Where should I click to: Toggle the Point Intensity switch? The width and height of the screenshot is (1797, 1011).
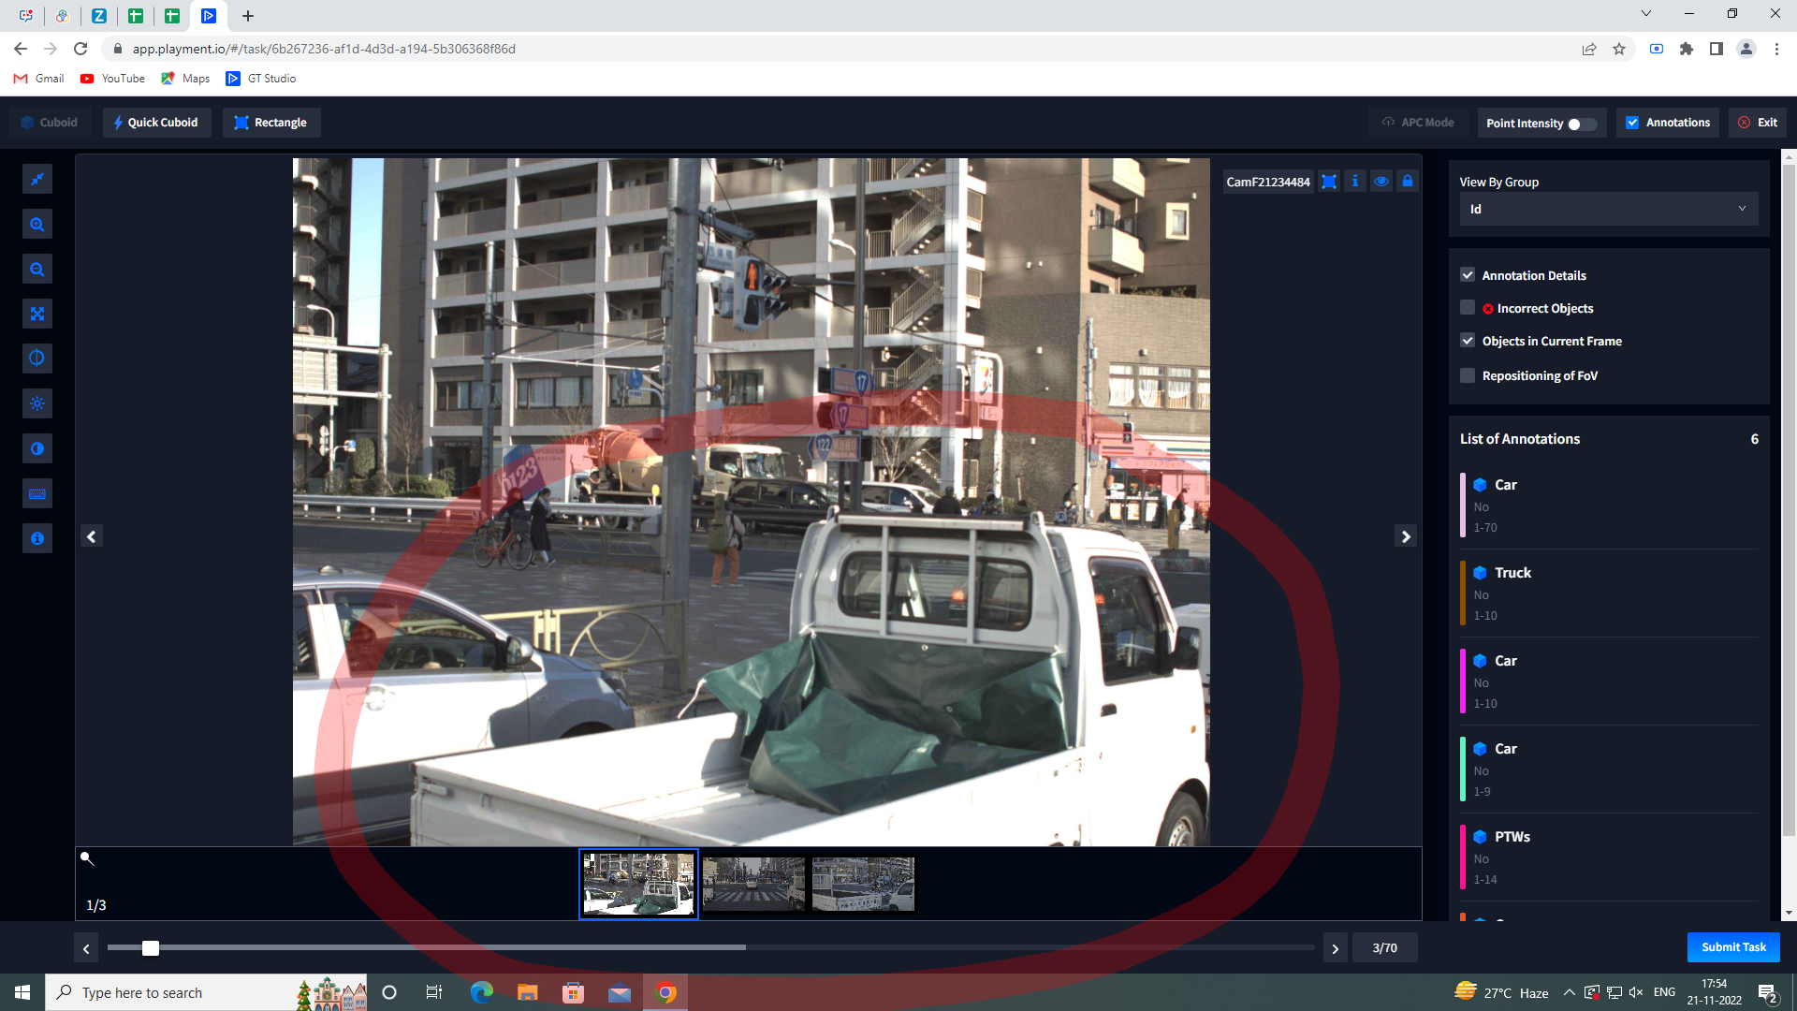click(x=1581, y=124)
